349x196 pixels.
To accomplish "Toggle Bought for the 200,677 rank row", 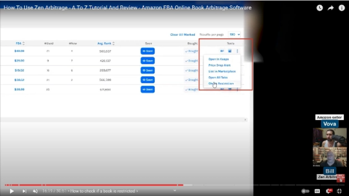I will pos(191,70).
